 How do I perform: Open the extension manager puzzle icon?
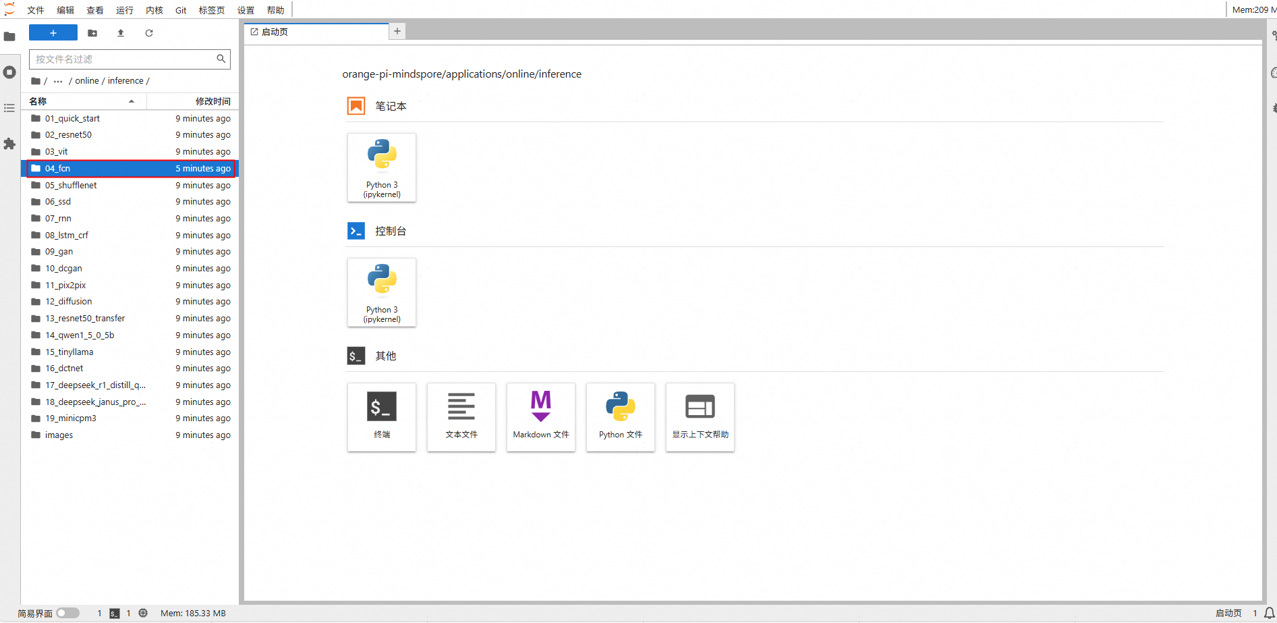click(x=9, y=144)
